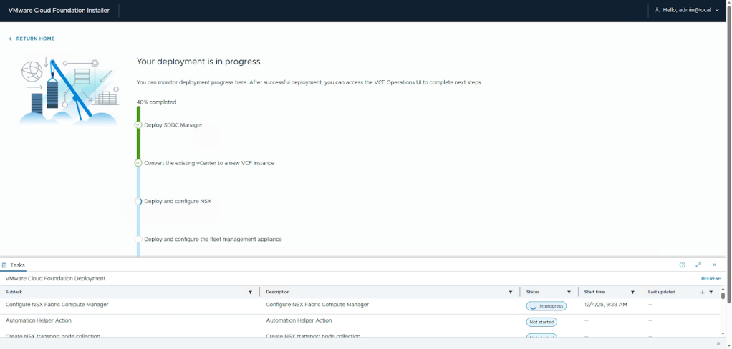Click the 12/4/25, 9:38 AM start time
732x349 pixels.
click(x=605, y=304)
